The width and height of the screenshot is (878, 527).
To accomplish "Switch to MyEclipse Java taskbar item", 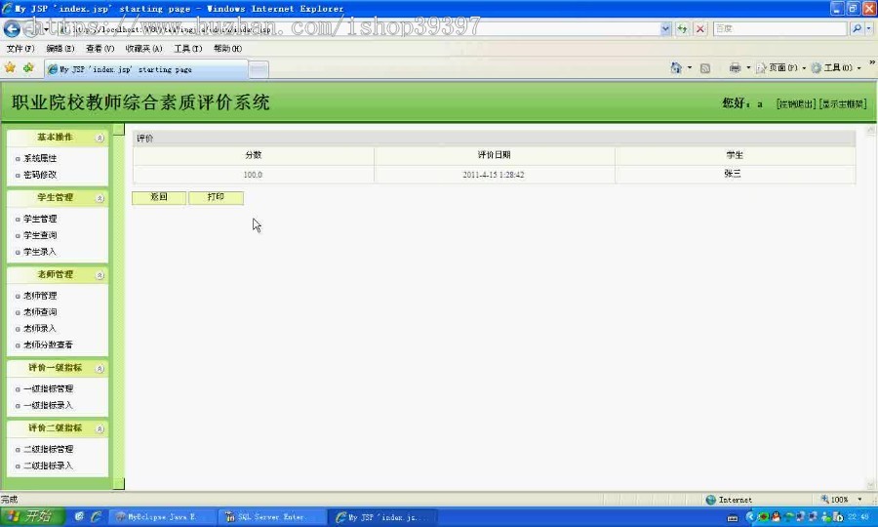I will click(162, 517).
